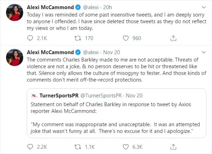Like the tweet with 6.3K likes
This screenshot has height=154, width=212.
(x=126, y=146)
